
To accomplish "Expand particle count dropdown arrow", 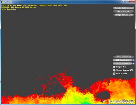I will (134, 60).
